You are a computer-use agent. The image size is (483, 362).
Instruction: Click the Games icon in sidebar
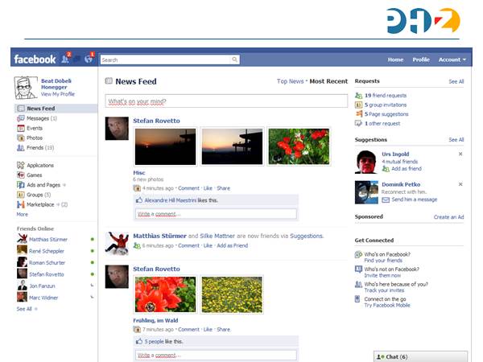tap(21, 175)
